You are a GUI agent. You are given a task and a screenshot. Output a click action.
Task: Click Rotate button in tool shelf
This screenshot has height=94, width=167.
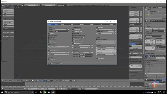pos(8,12)
